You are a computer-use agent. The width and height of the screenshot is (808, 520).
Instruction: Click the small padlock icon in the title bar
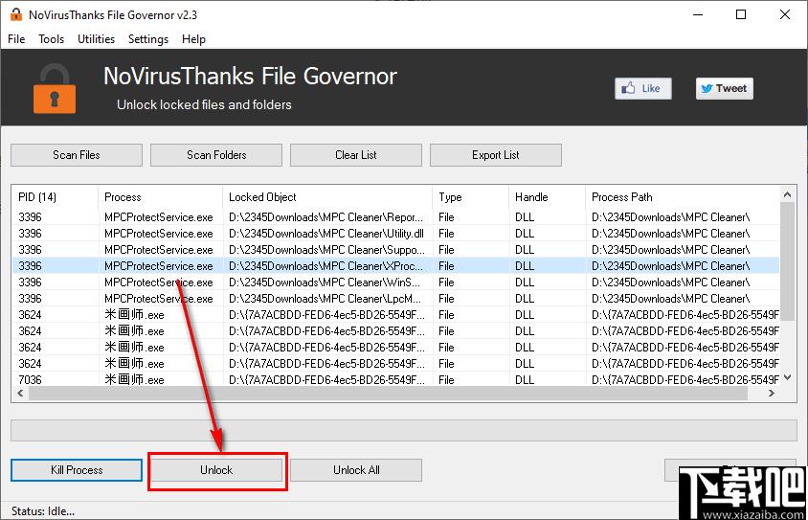(x=16, y=14)
